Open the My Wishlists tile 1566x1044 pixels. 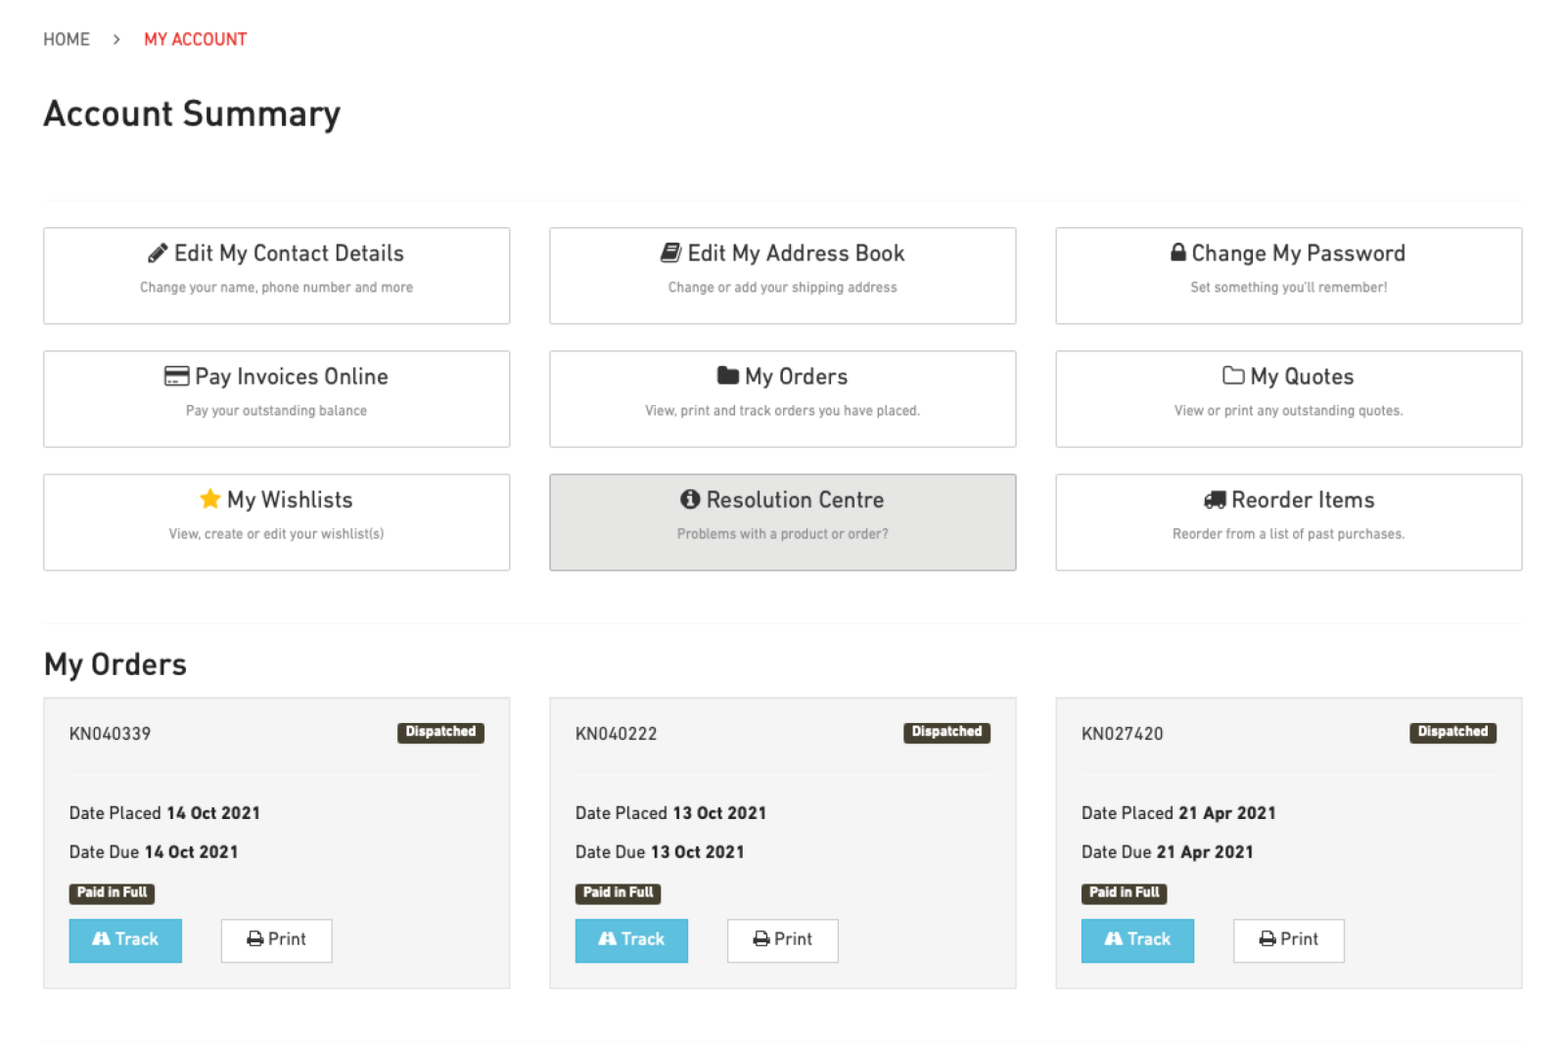[277, 522]
